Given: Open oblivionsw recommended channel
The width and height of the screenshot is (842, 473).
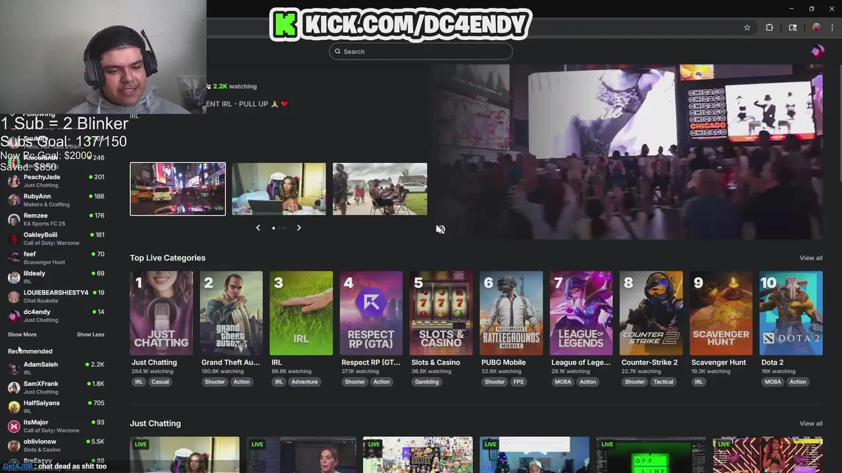Looking at the screenshot, I should coord(56,445).
